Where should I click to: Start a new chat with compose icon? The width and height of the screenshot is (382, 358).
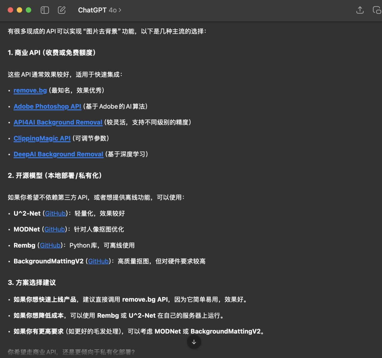62,10
